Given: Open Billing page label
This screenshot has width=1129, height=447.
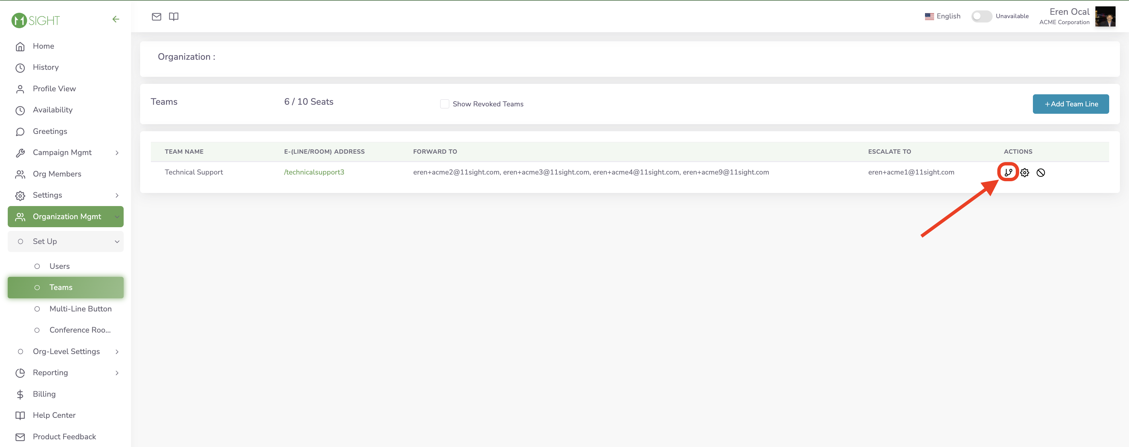Looking at the screenshot, I should click(44, 394).
